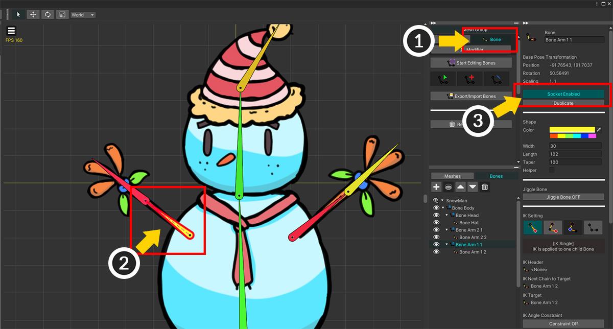Select the fourth IK setting icon

(594, 227)
